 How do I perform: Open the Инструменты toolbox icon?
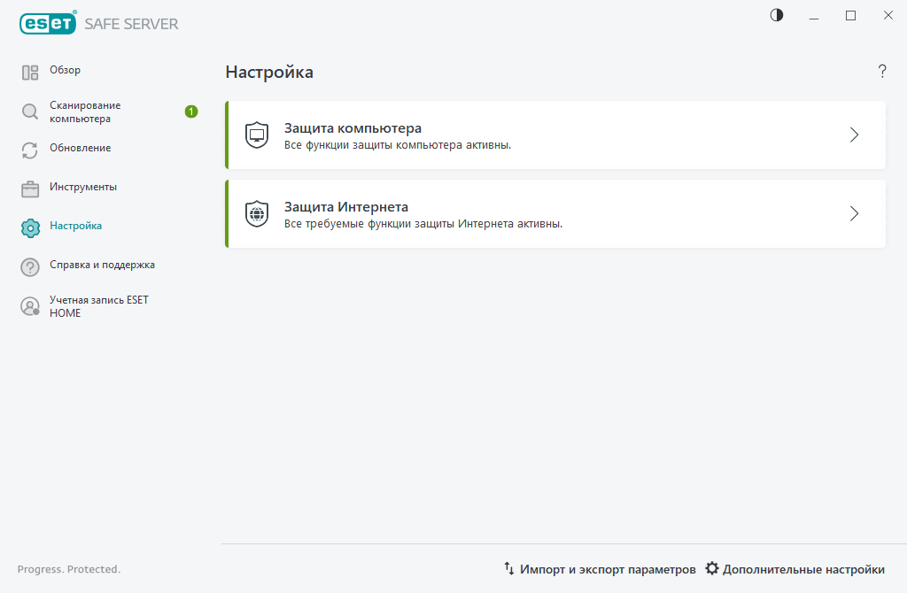29,188
